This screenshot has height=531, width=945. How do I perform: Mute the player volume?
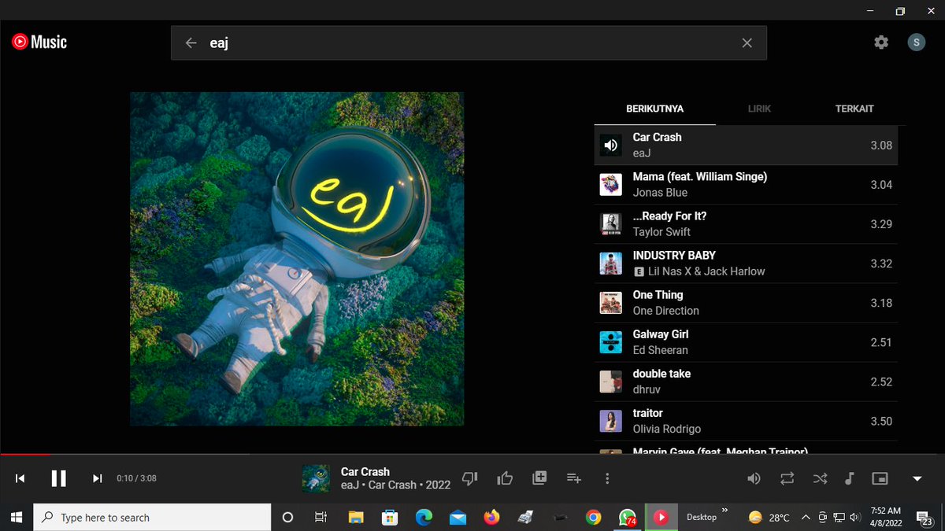tap(754, 478)
